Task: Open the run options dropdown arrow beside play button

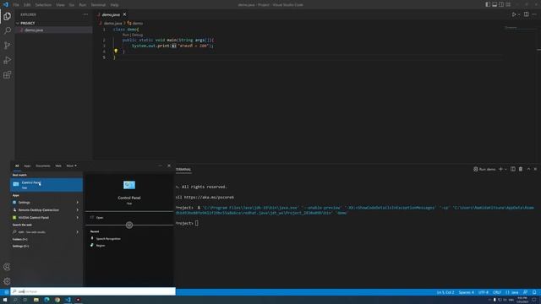Action: pyautogui.click(x=519, y=14)
